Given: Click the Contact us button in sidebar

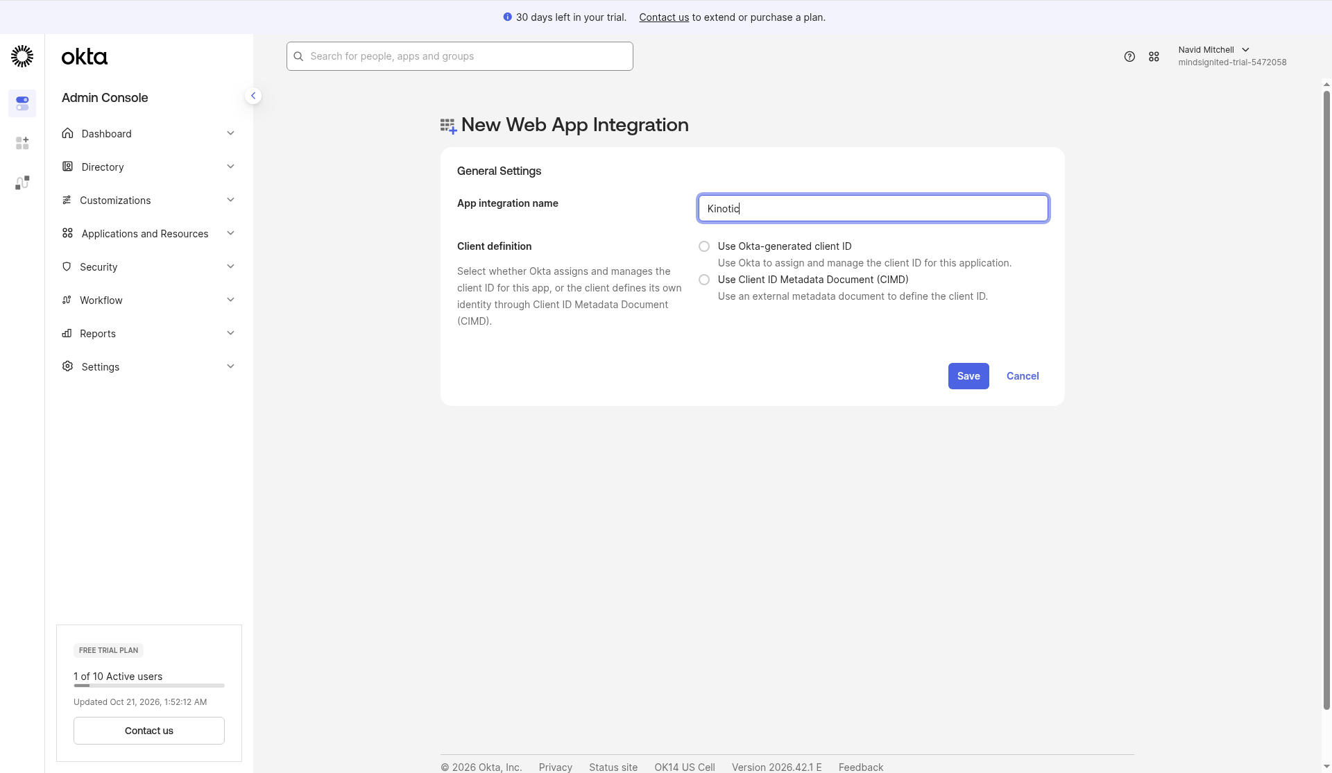Looking at the screenshot, I should [149, 731].
